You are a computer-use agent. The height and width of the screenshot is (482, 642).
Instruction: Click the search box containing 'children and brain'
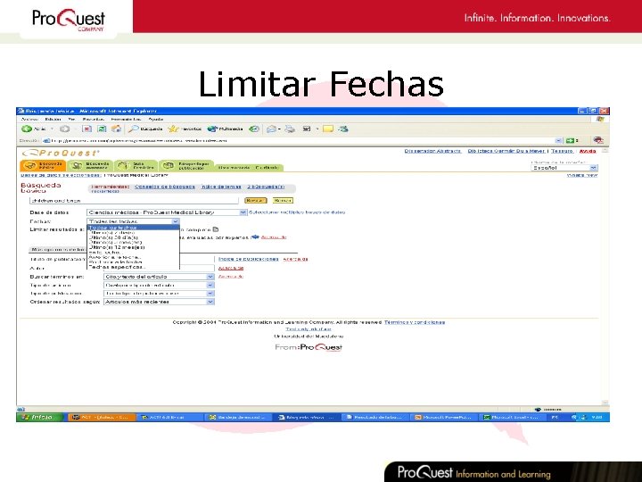click(x=134, y=201)
